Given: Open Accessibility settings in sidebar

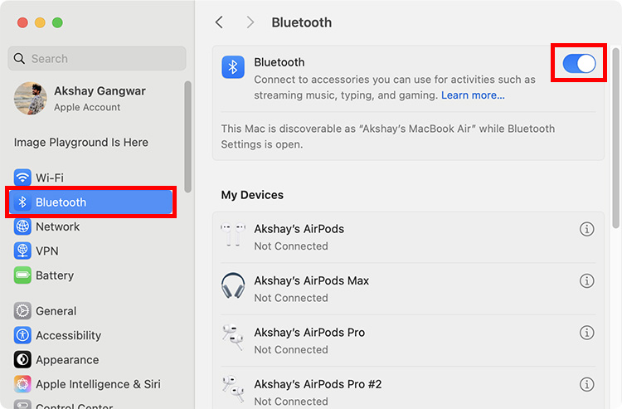Looking at the screenshot, I should (91, 336).
